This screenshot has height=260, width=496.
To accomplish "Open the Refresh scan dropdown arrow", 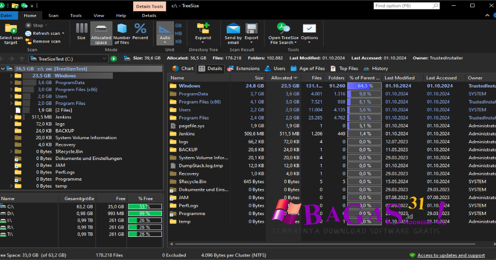I will click(63, 33).
